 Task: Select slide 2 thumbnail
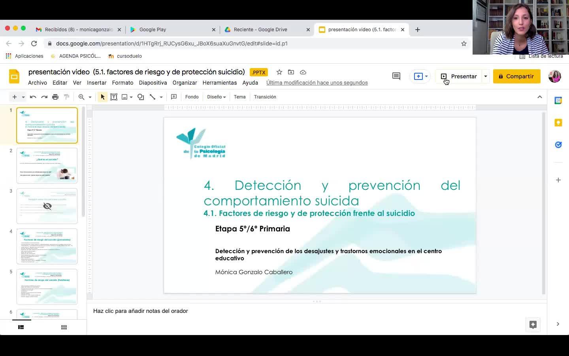click(47, 166)
